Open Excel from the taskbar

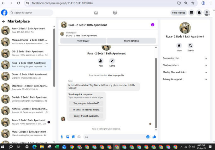point(57,147)
